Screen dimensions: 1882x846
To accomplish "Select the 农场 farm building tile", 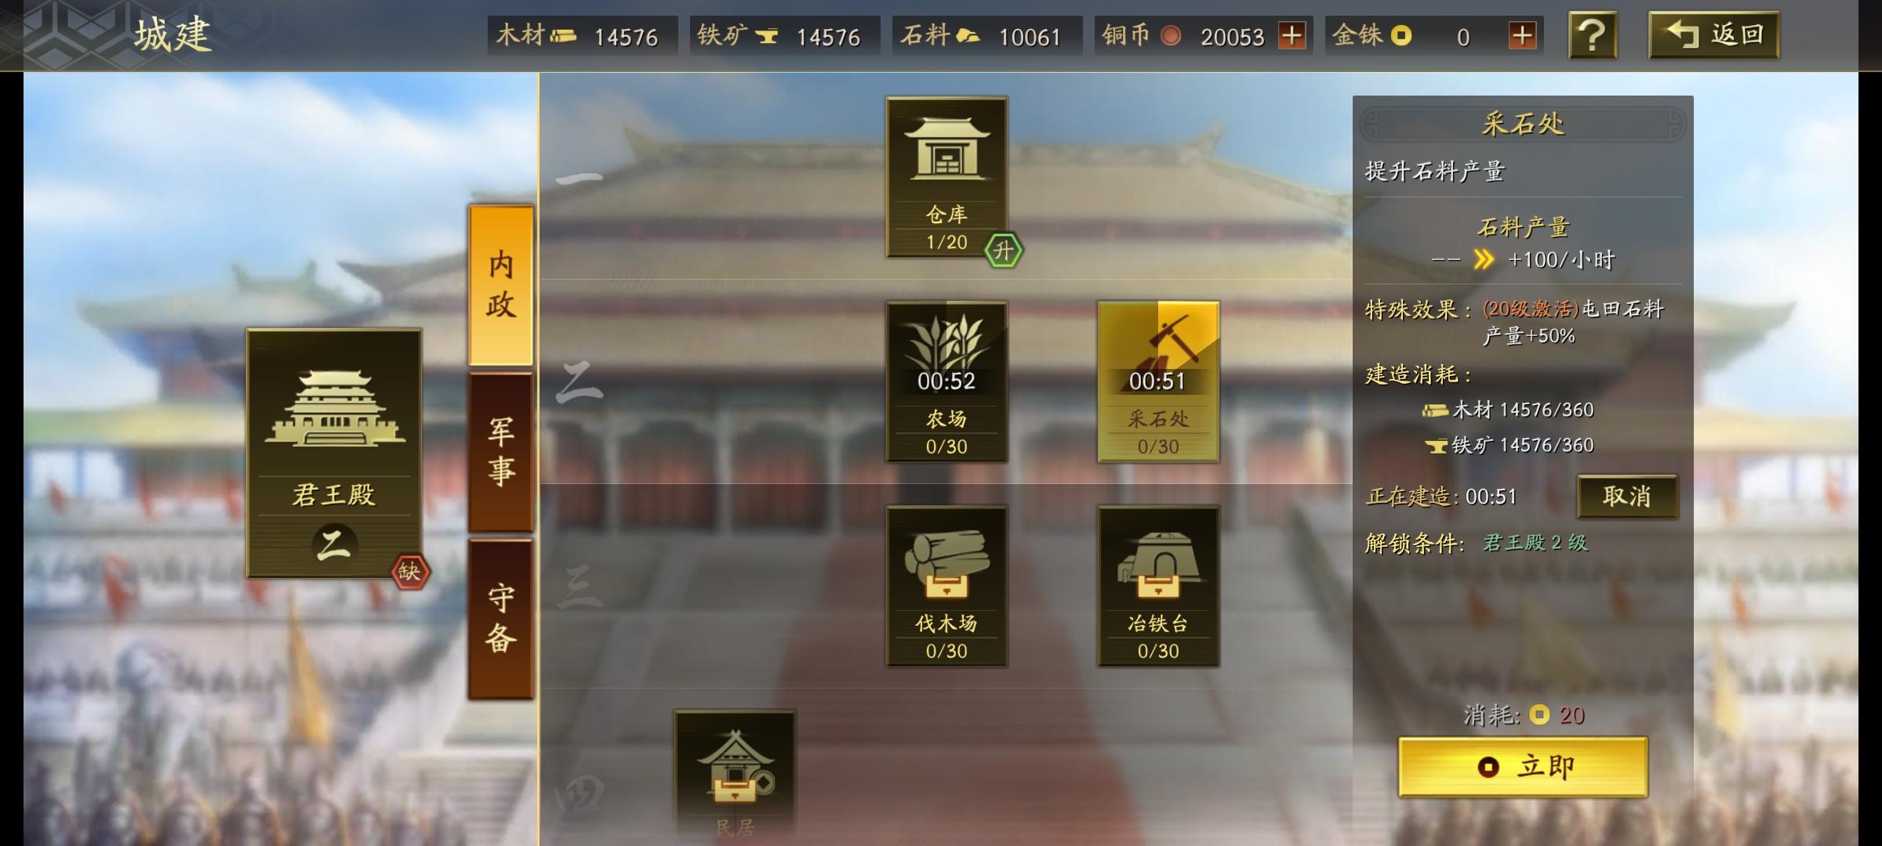I will 946,381.
